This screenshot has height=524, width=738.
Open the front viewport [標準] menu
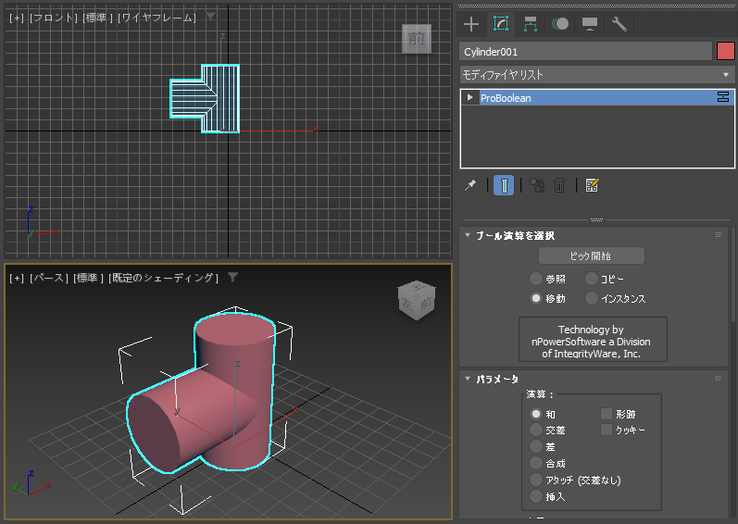pos(97,18)
